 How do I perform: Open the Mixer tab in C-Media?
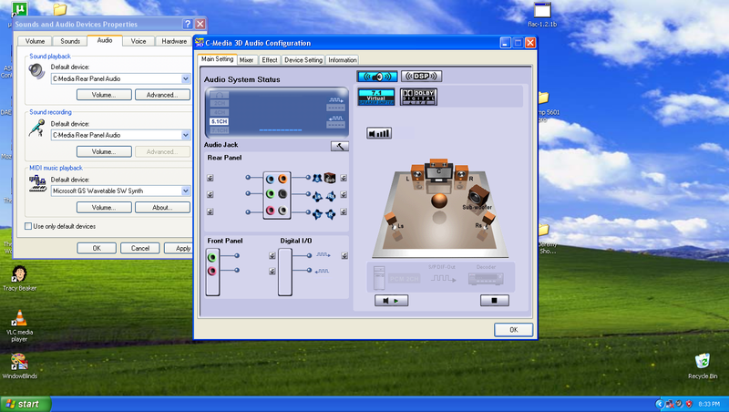246,60
